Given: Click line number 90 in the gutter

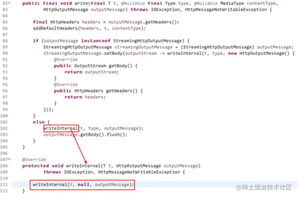Looking at the screenshot, I should (5, 53).
